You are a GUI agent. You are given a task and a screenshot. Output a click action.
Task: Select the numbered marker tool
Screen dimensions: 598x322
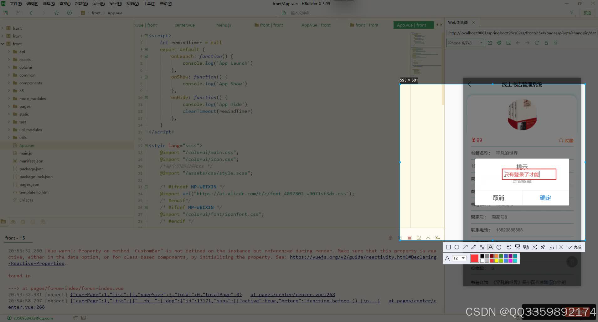[499, 247]
